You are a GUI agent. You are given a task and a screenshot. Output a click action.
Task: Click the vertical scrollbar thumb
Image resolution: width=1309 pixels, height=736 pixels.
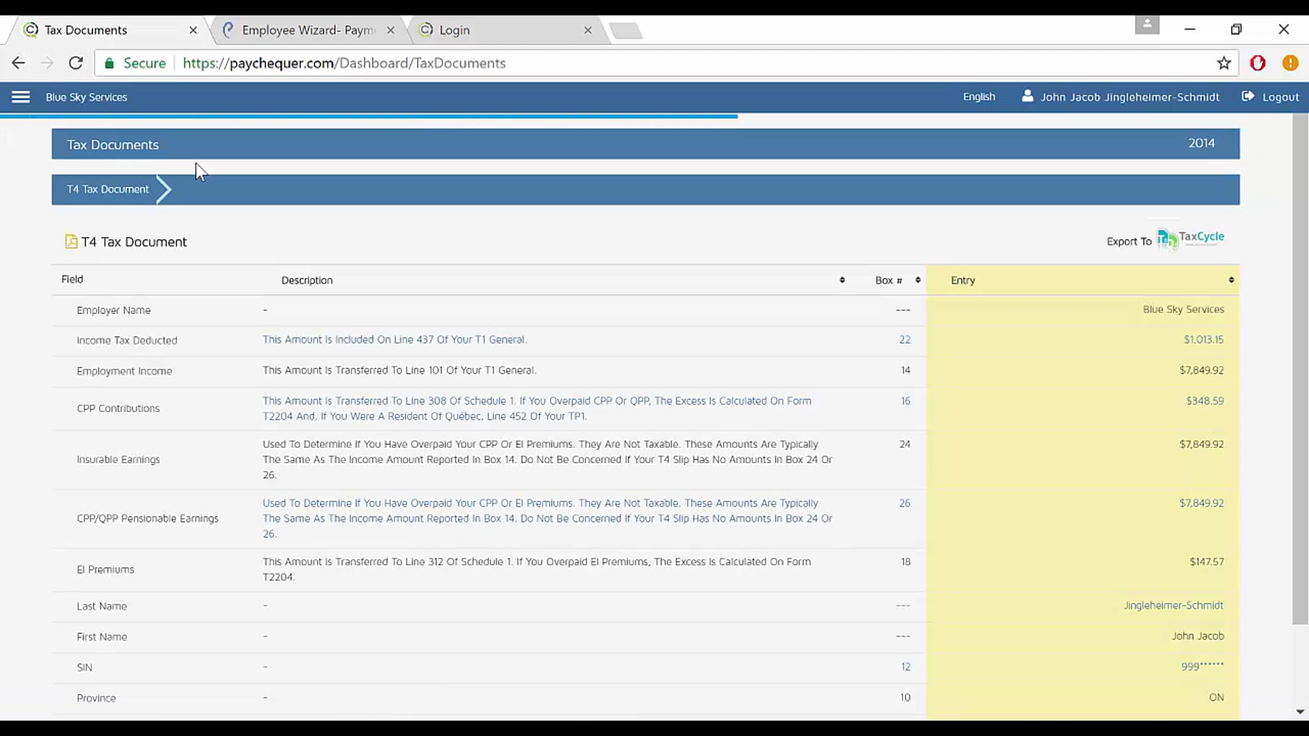click(x=1300, y=369)
